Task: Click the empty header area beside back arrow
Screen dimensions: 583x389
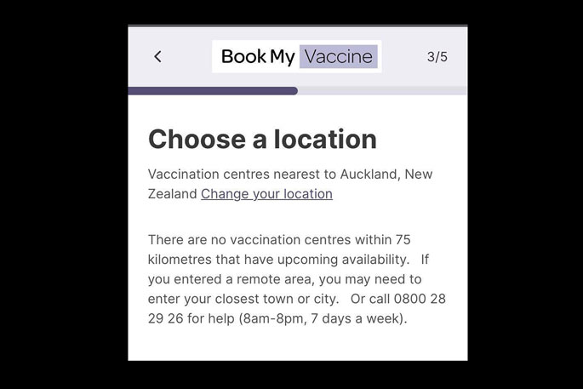Action: (x=188, y=56)
